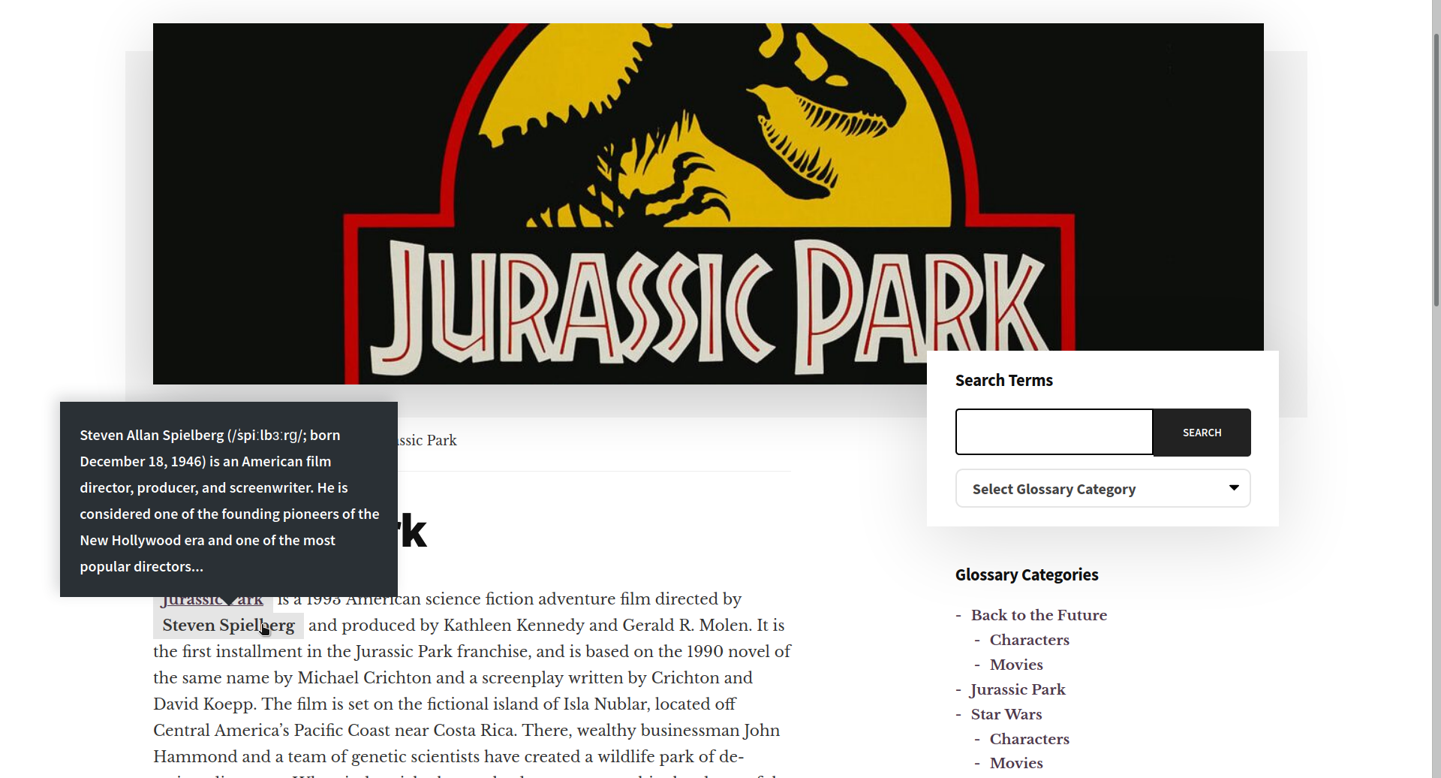This screenshot has height=778, width=1441.
Task: Open Movies under Star Wars
Action: [x=1016, y=763]
